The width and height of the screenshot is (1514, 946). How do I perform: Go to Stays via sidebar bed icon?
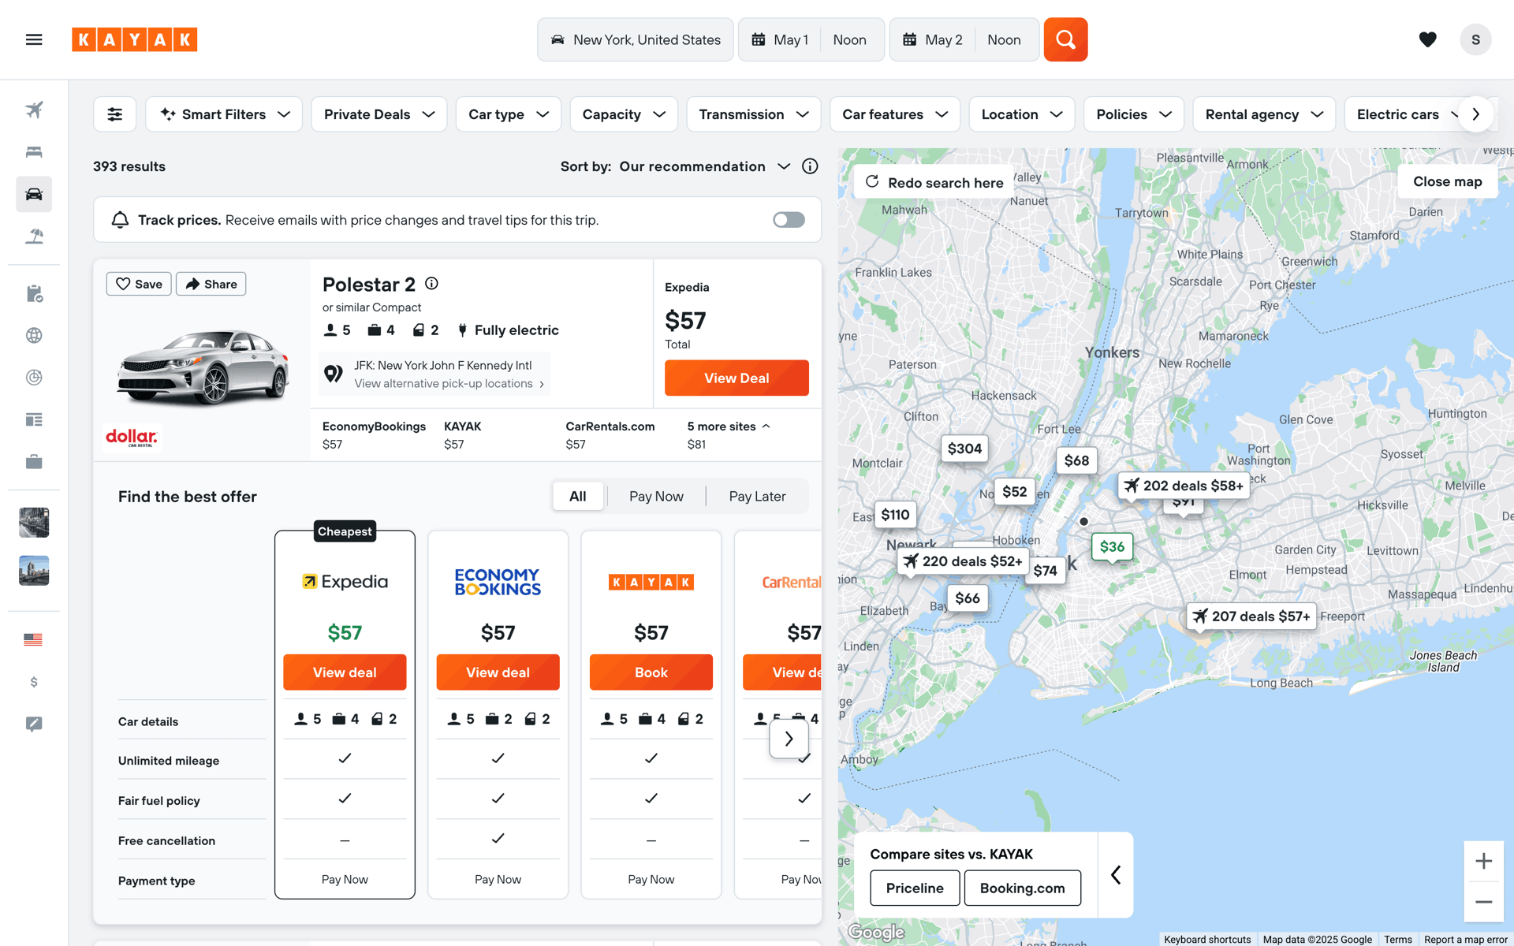(x=34, y=151)
